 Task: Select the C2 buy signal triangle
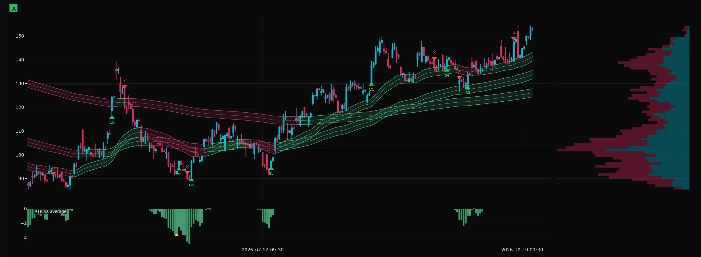(112, 117)
